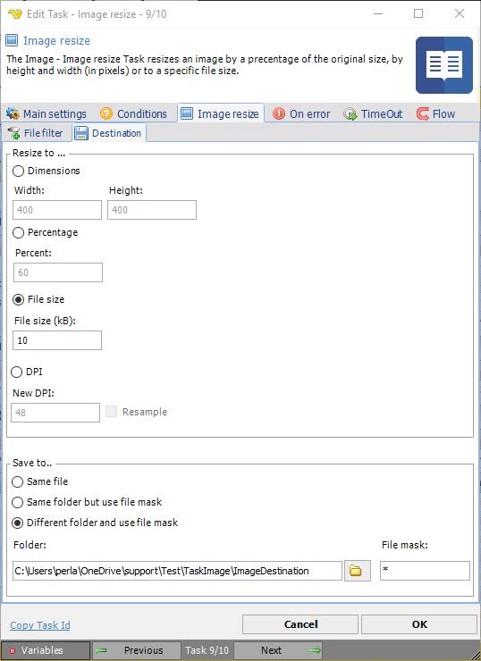The width and height of the screenshot is (481, 661).
Task: Switch to the Destination sub-tab
Action: 109,133
